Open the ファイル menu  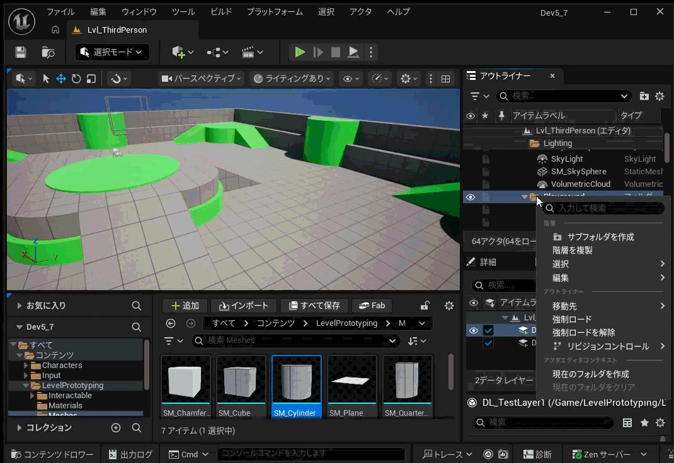(x=60, y=11)
